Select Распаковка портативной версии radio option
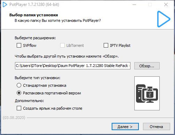The image size is (175, 135). click(19, 93)
